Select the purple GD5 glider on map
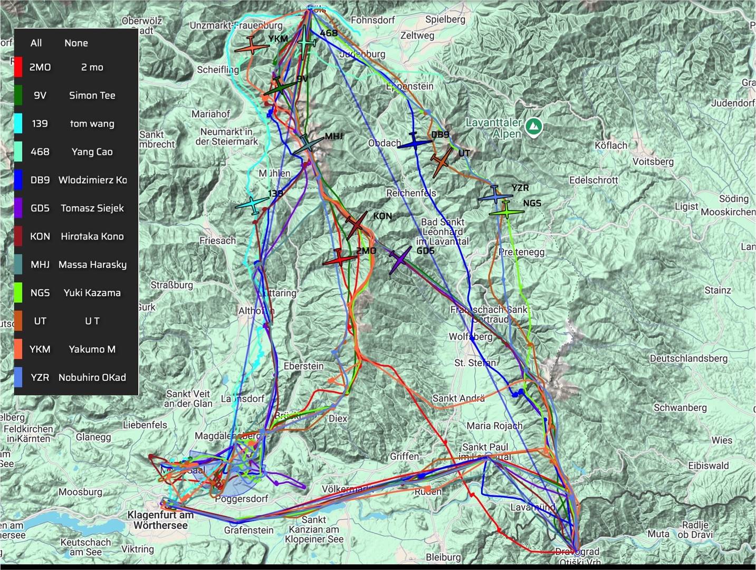The width and height of the screenshot is (756, 570). coord(400,260)
